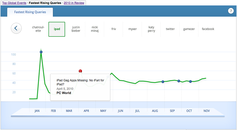The image size is (237, 130).
Task: Select the facebook query
Action: click(208, 29)
